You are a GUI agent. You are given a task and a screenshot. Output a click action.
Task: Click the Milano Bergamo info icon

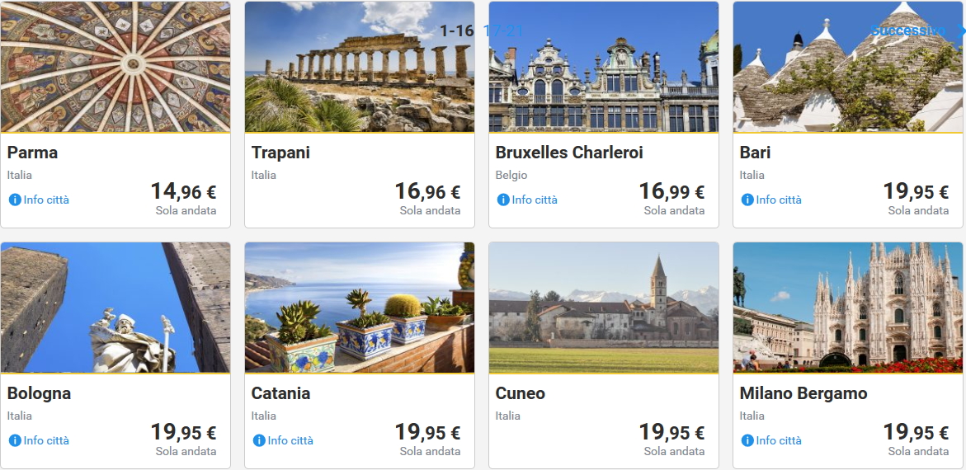[x=747, y=441]
